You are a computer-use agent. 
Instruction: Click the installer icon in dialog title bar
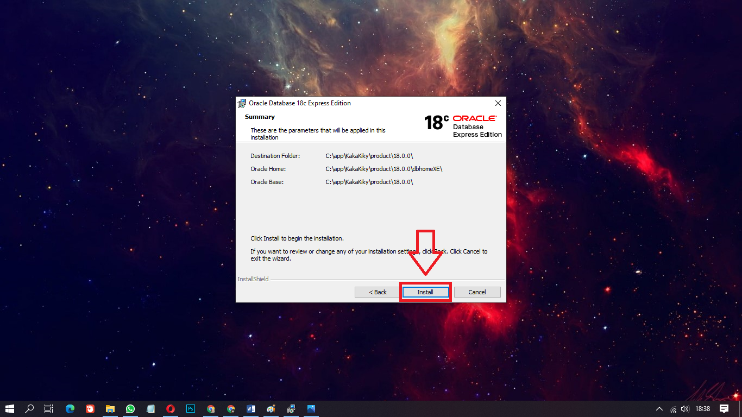click(242, 103)
